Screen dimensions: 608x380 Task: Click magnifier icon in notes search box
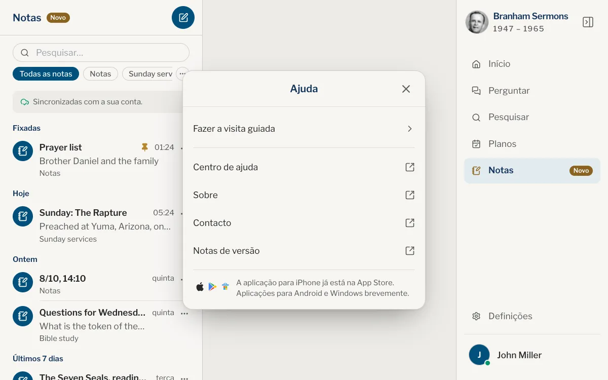click(x=24, y=53)
